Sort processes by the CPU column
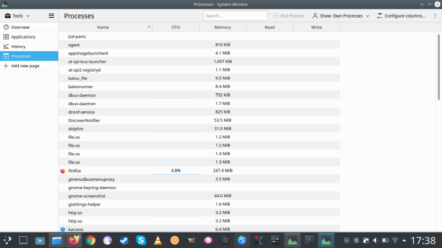Image resolution: width=442 pixels, height=248 pixels. (176, 27)
